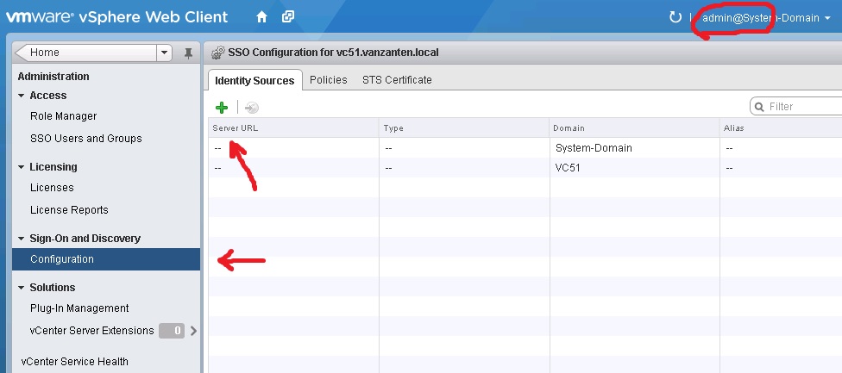
Task: Open the new window icon beside Home
Action: 288,17
